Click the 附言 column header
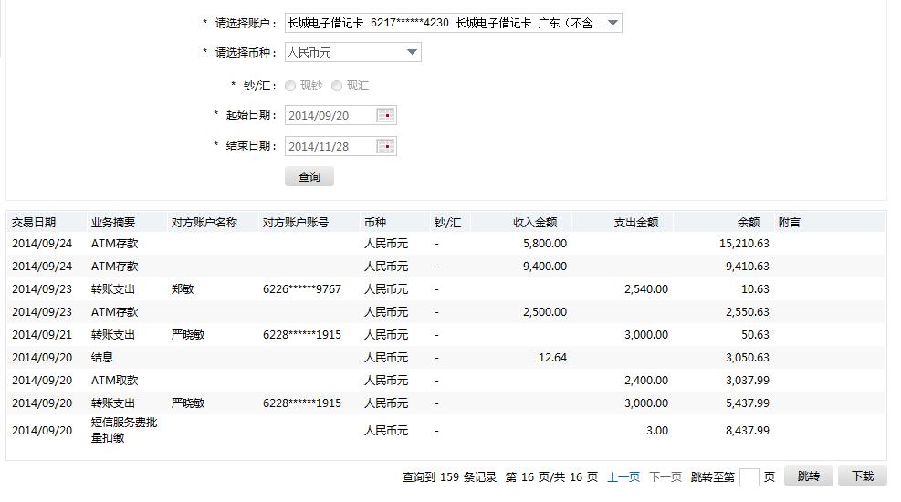This screenshot has height=502, width=901. pos(789,223)
